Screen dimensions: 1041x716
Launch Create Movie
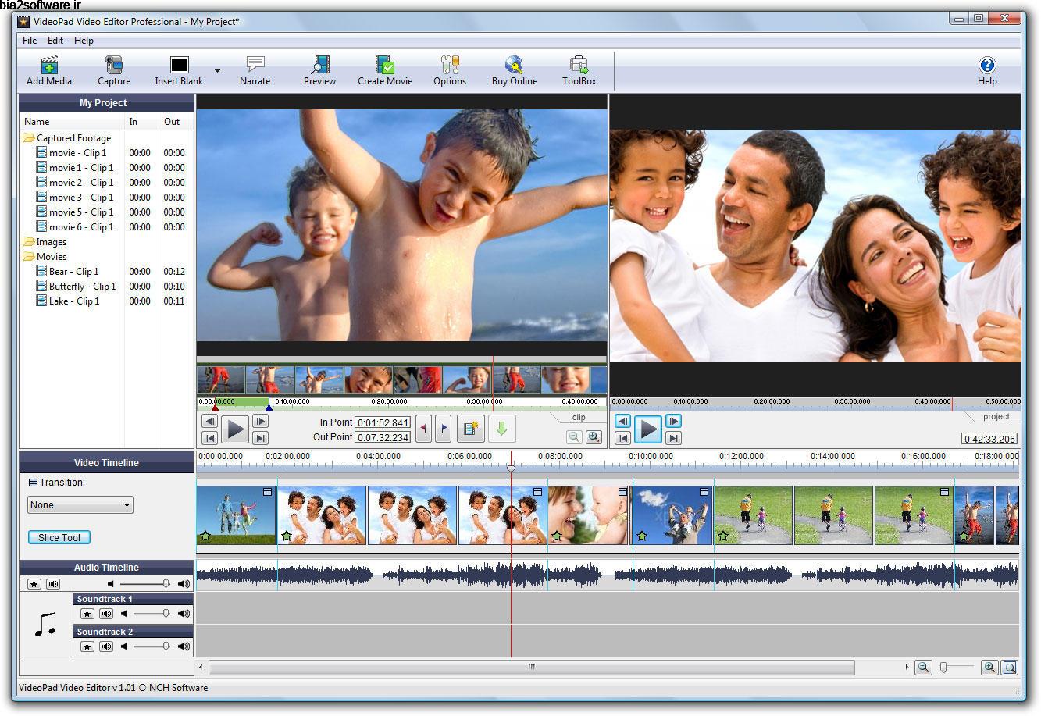click(384, 70)
